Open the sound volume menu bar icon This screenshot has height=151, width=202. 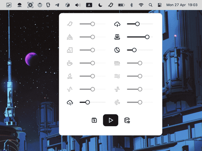point(78,5)
